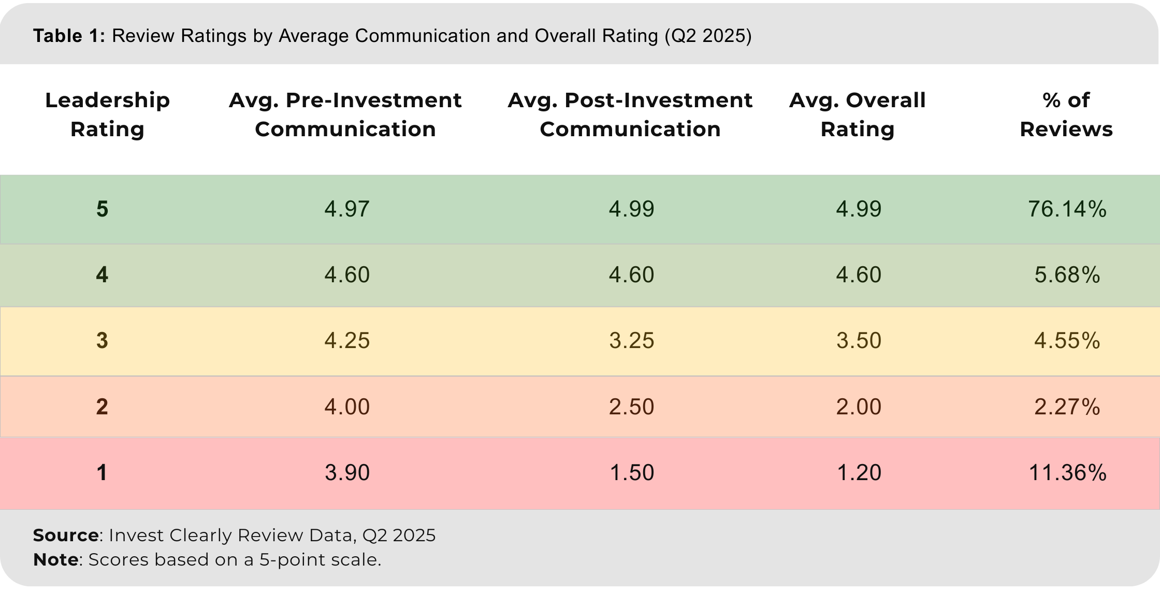Click the Table 1 title text
The image size is (1160, 592).
point(392,36)
